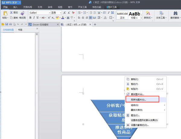The width and height of the screenshot is (181, 139).
Task: Increase font size with A+ icon
Action: point(65,13)
